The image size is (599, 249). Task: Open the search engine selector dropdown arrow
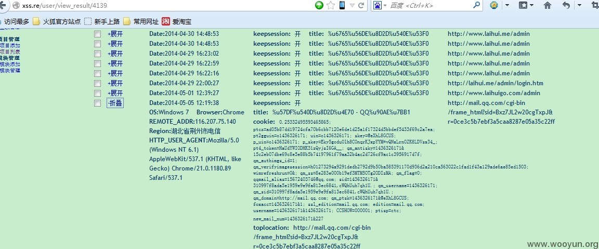tap(385, 5)
